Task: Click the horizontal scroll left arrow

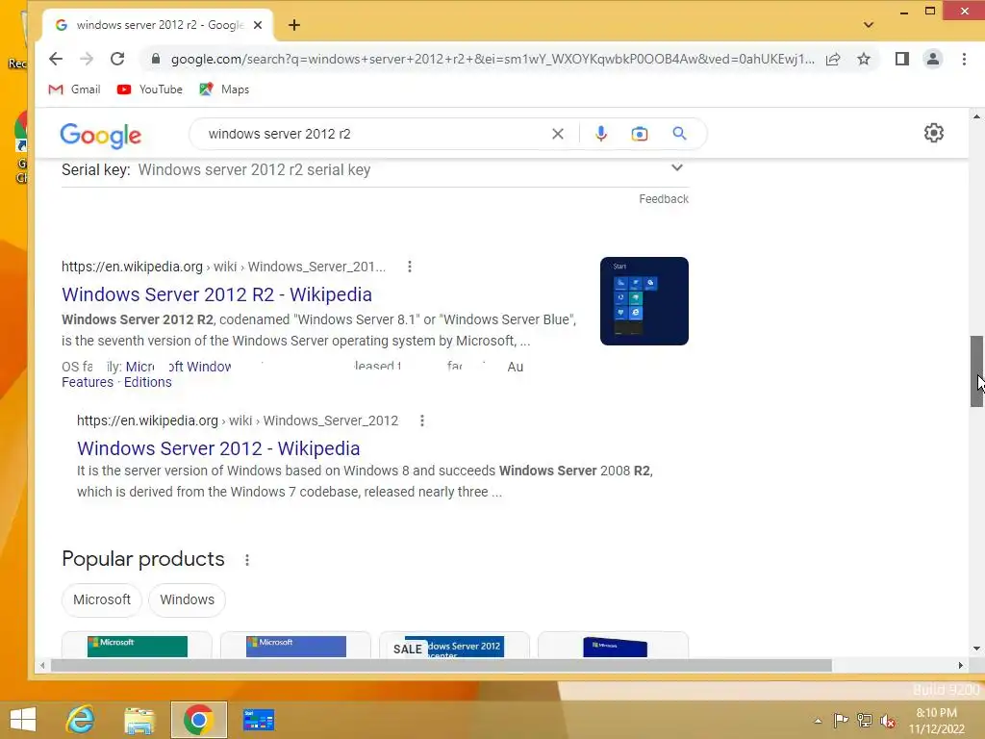Action: click(42, 665)
